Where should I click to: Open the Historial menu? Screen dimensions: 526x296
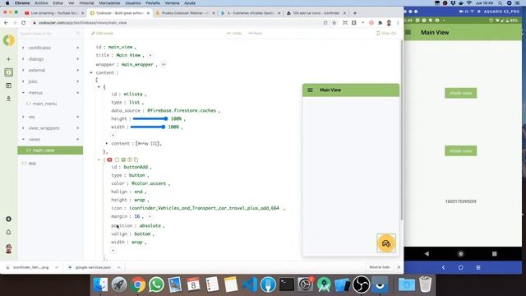click(x=86, y=3)
